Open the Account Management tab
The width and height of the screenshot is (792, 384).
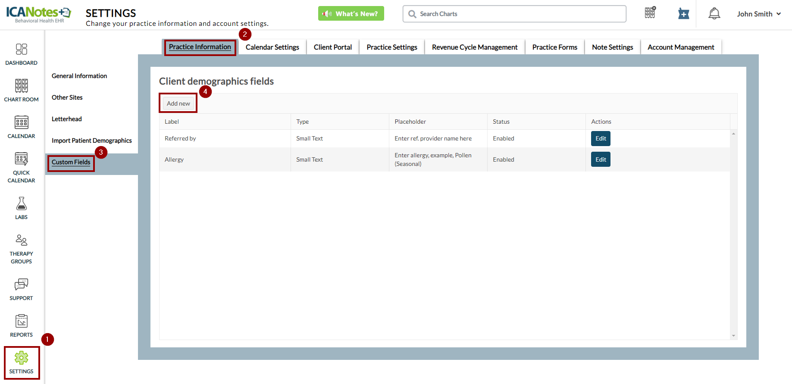click(x=680, y=47)
